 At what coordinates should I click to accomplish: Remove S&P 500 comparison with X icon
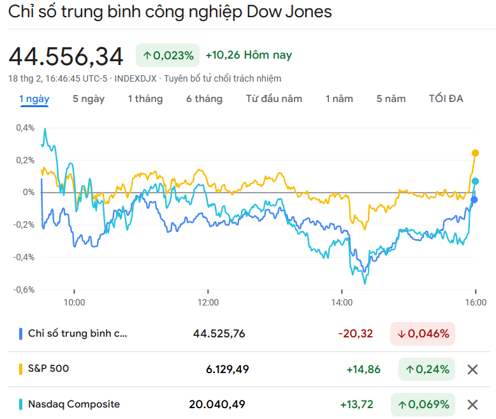click(x=472, y=369)
